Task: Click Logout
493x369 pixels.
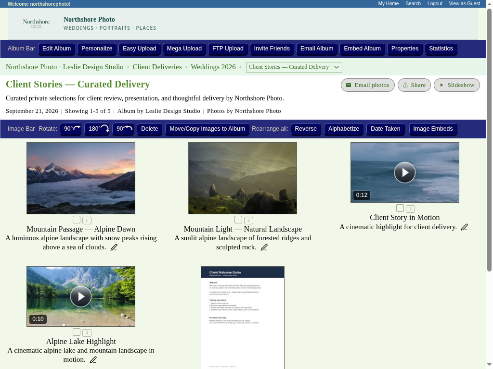Action: (x=435, y=4)
